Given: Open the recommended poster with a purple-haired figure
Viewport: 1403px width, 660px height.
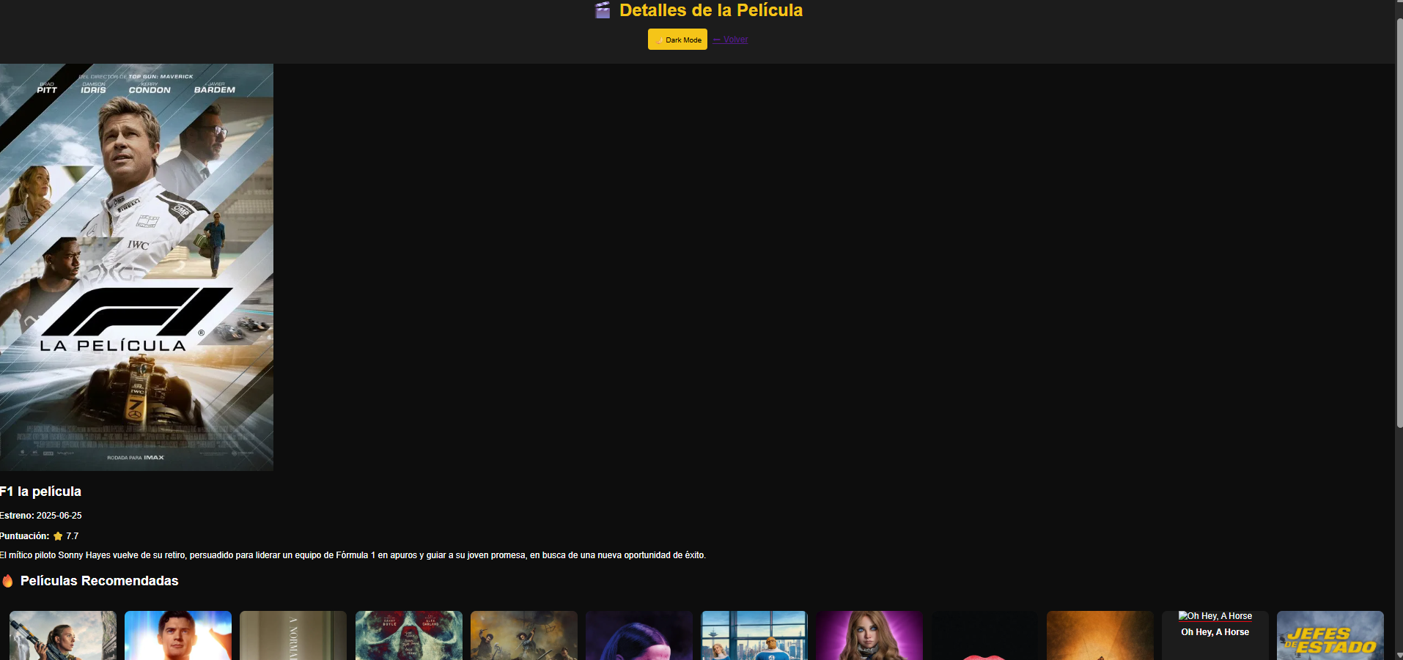Looking at the screenshot, I should pyautogui.click(x=639, y=635).
